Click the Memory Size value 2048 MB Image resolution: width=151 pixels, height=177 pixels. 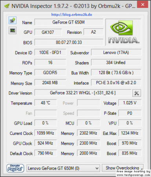point(50,83)
